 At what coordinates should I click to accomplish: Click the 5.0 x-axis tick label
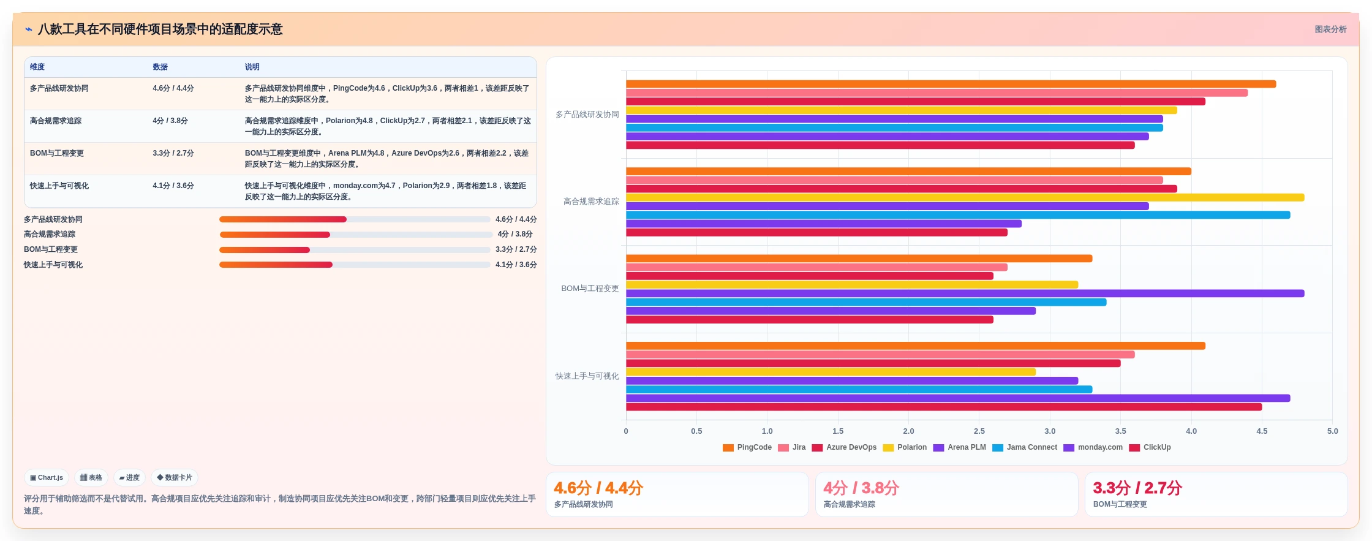click(1332, 431)
